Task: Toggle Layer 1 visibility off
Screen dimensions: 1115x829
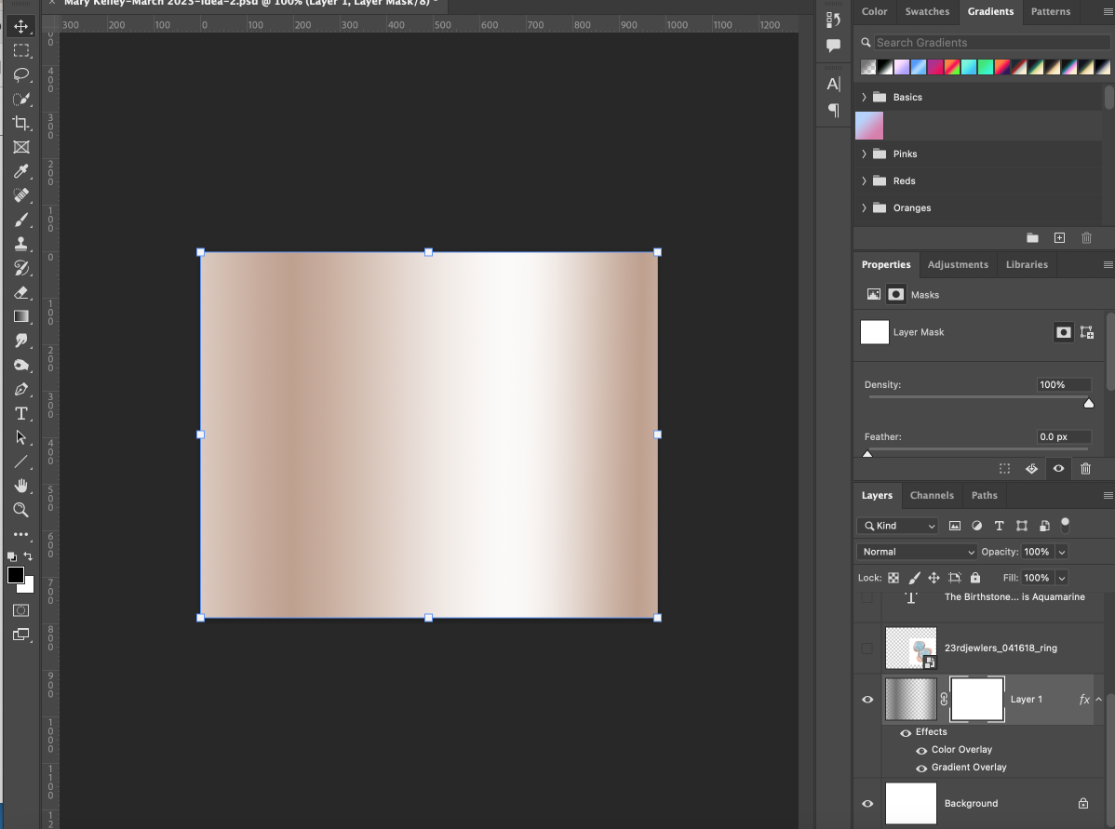Action: [866, 699]
